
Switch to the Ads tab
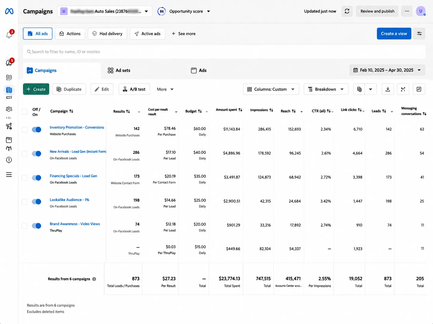[199, 70]
